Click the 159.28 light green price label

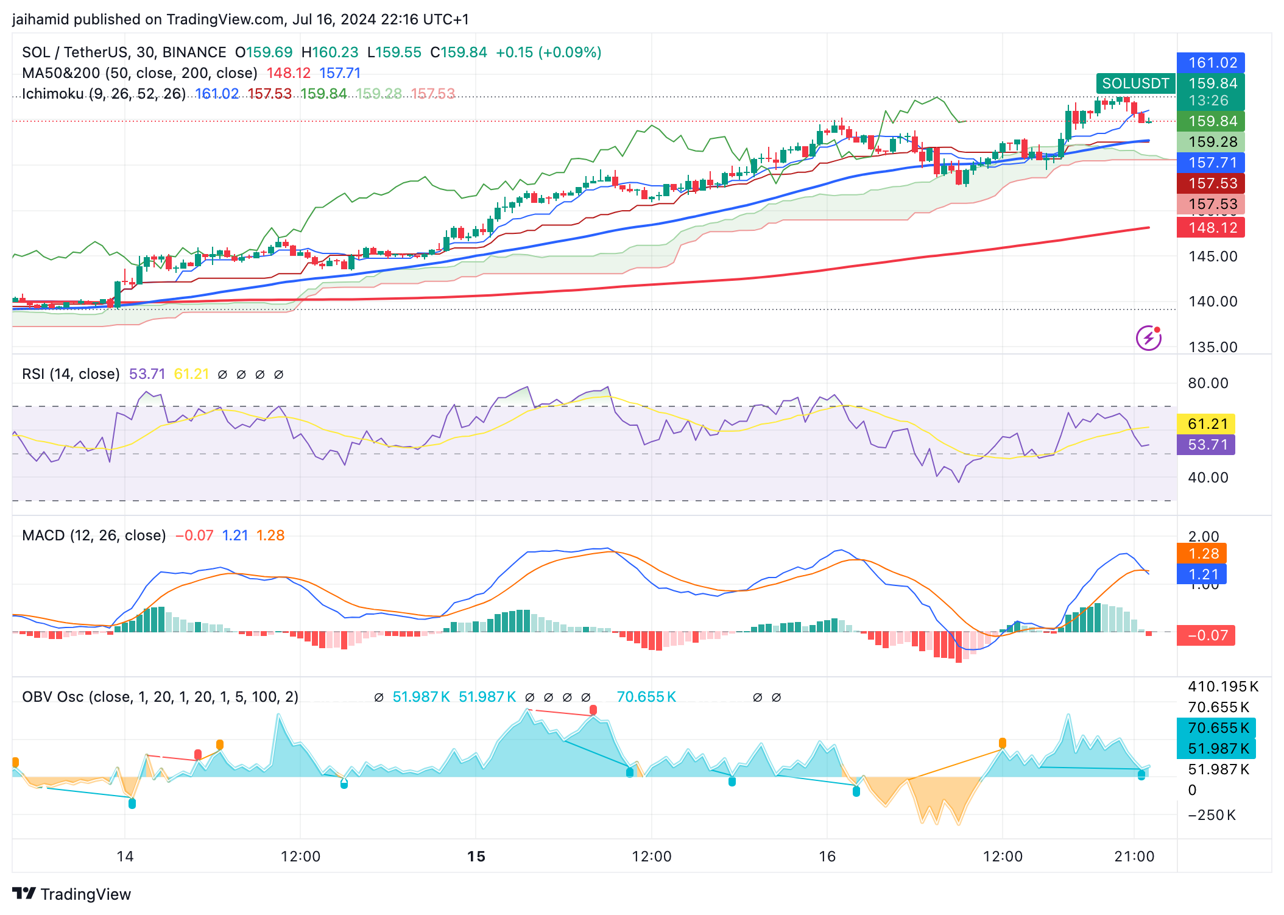click(x=1210, y=142)
